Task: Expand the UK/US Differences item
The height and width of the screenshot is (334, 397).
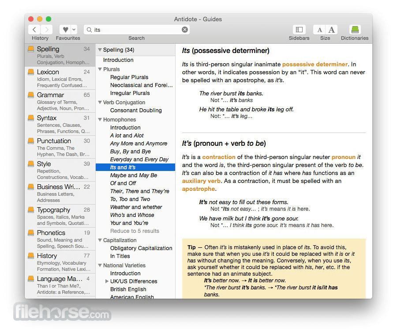Action: [x=107, y=281]
